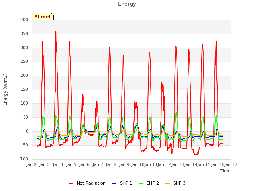Select SHF 1 legend entry
This screenshot has height=191, width=255.
coord(122,183)
